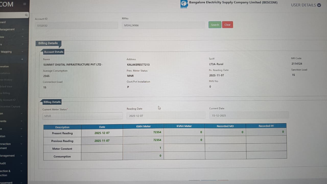Click the Present Reading row label
Image resolution: width=327 pixels, height=184 pixels.
[62, 133]
